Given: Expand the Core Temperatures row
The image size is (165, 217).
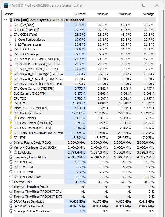Looking at the screenshot, I should pyautogui.click(x=10, y=40).
